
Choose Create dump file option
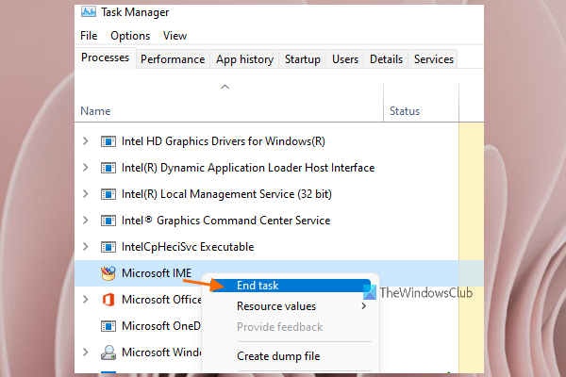pos(278,356)
